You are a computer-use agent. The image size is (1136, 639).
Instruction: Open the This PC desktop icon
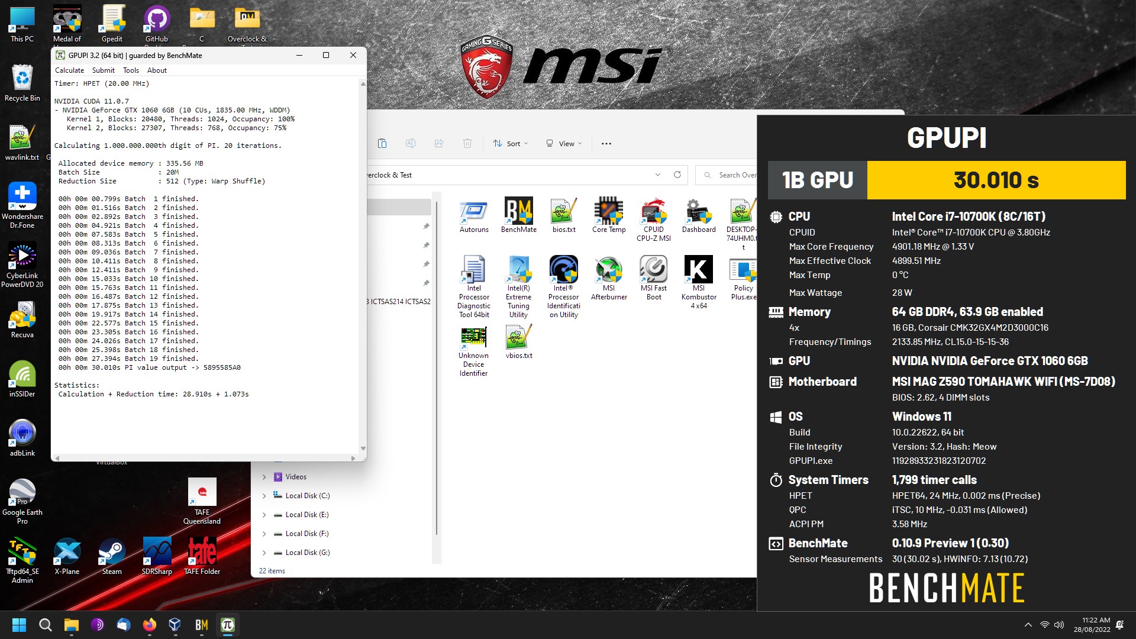22,24
